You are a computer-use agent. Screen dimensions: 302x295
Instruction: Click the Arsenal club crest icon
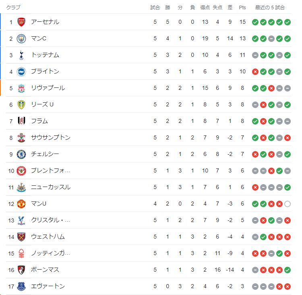tap(21, 22)
